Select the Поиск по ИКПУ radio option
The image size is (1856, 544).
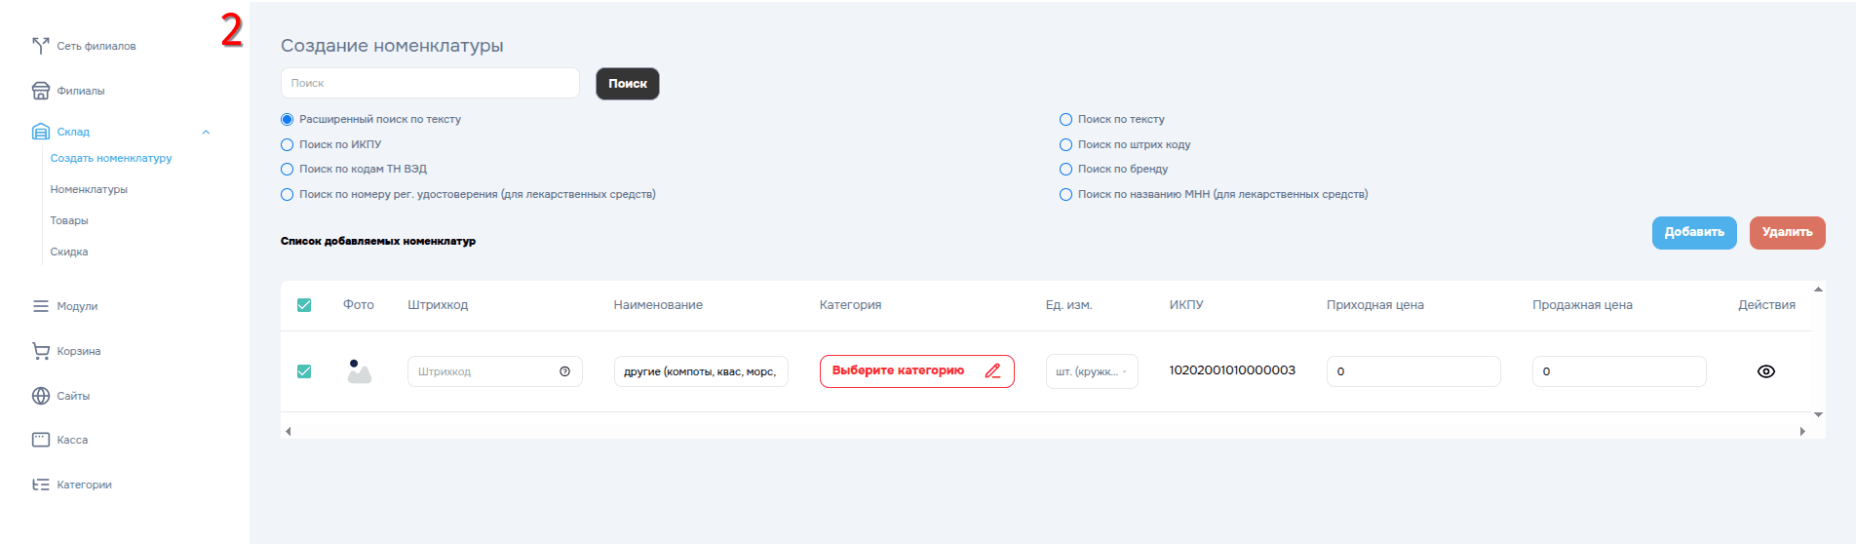pyautogui.click(x=288, y=144)
